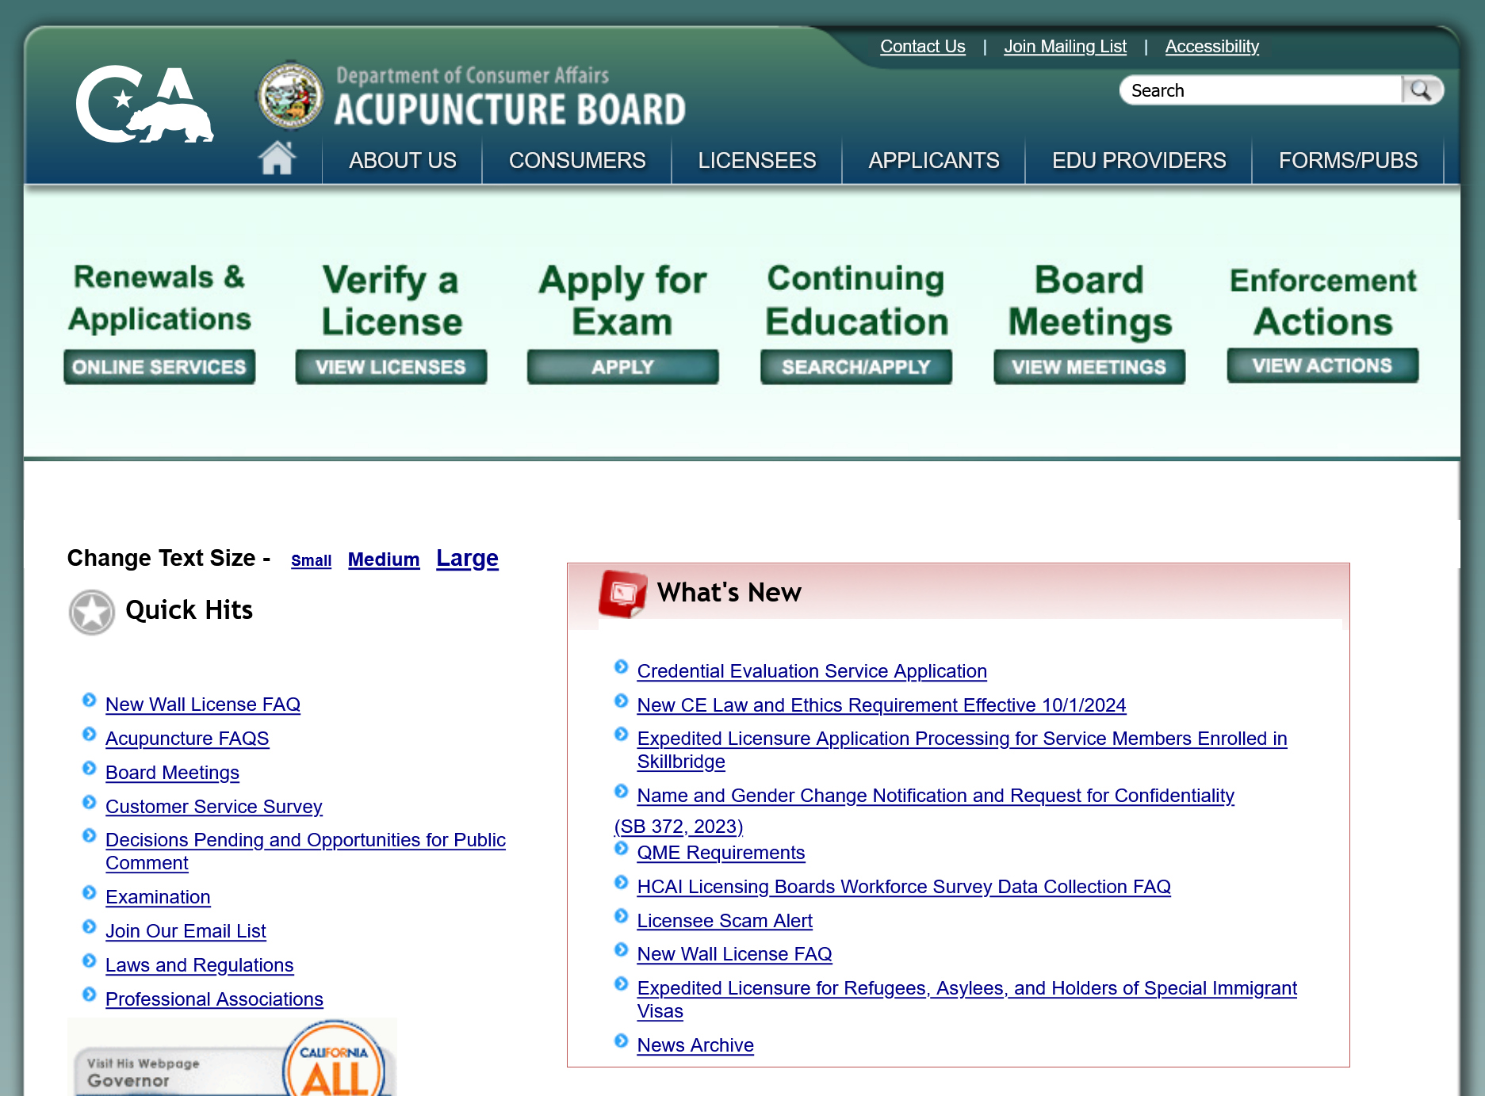Click the Quick Hits star icon
This screenshot has width=1485, height=1096.
(x=92, y=612)
